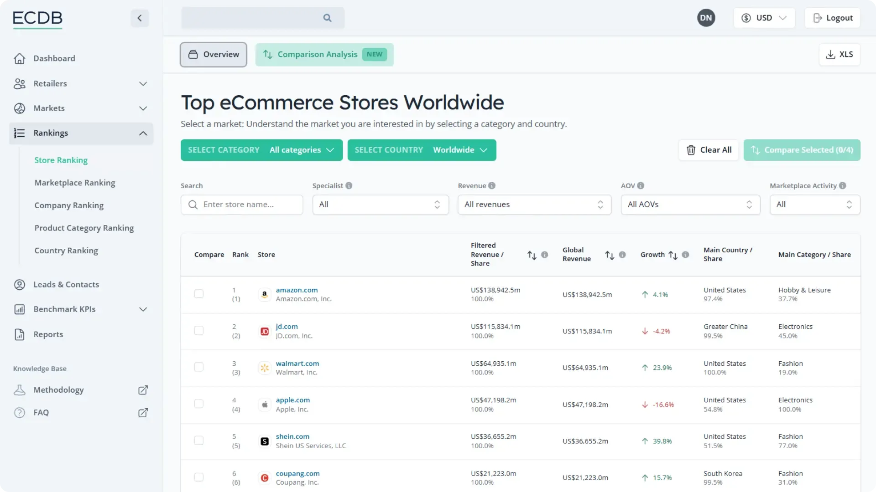Click the Specialist info icon
The image size is (876, 492).
point(349,185)
